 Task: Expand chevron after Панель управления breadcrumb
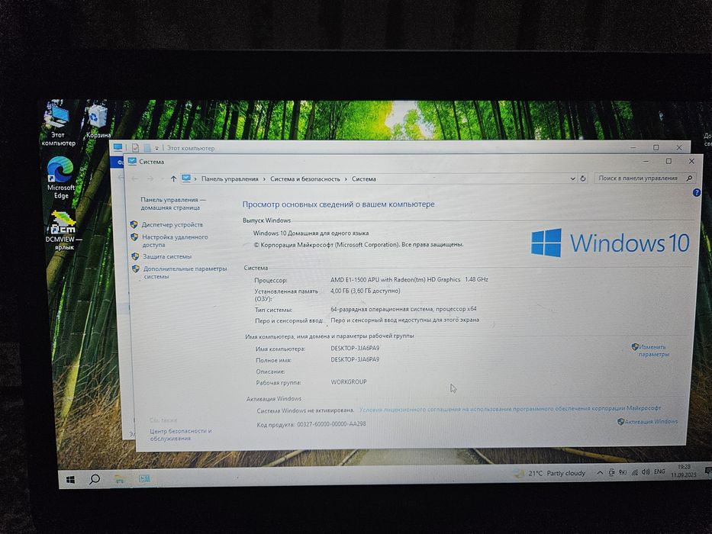[264, 179]
